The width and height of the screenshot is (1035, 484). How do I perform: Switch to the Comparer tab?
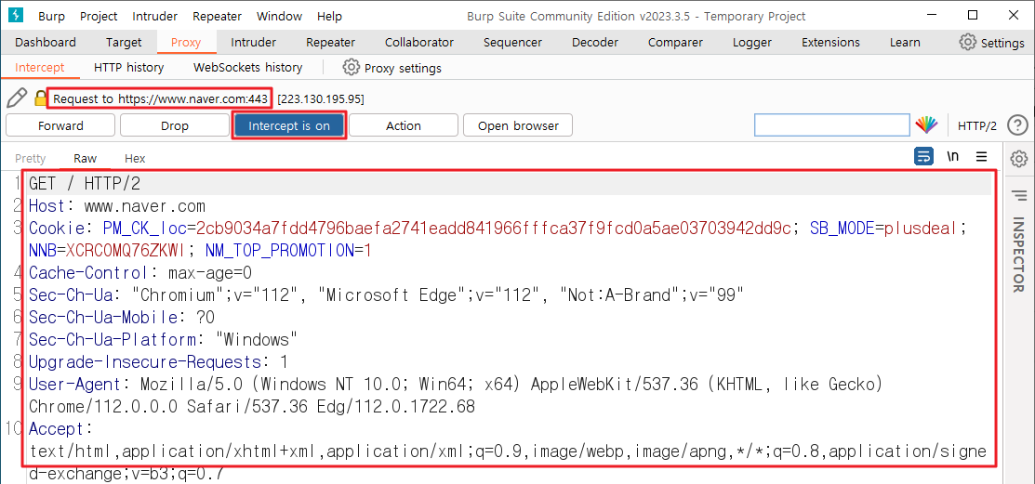point(675,42)
